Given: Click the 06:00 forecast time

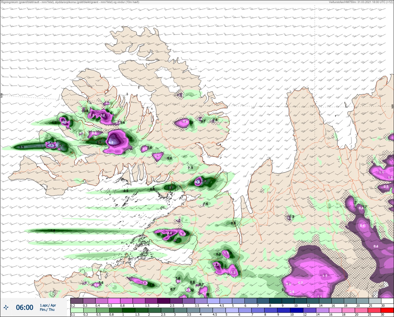Looking at the screenshot, I should coord(24,307).
